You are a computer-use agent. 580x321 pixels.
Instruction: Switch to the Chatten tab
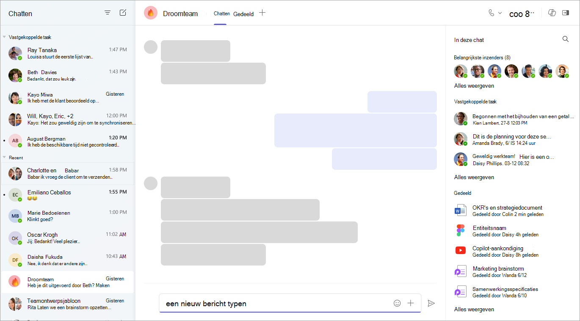222,14
